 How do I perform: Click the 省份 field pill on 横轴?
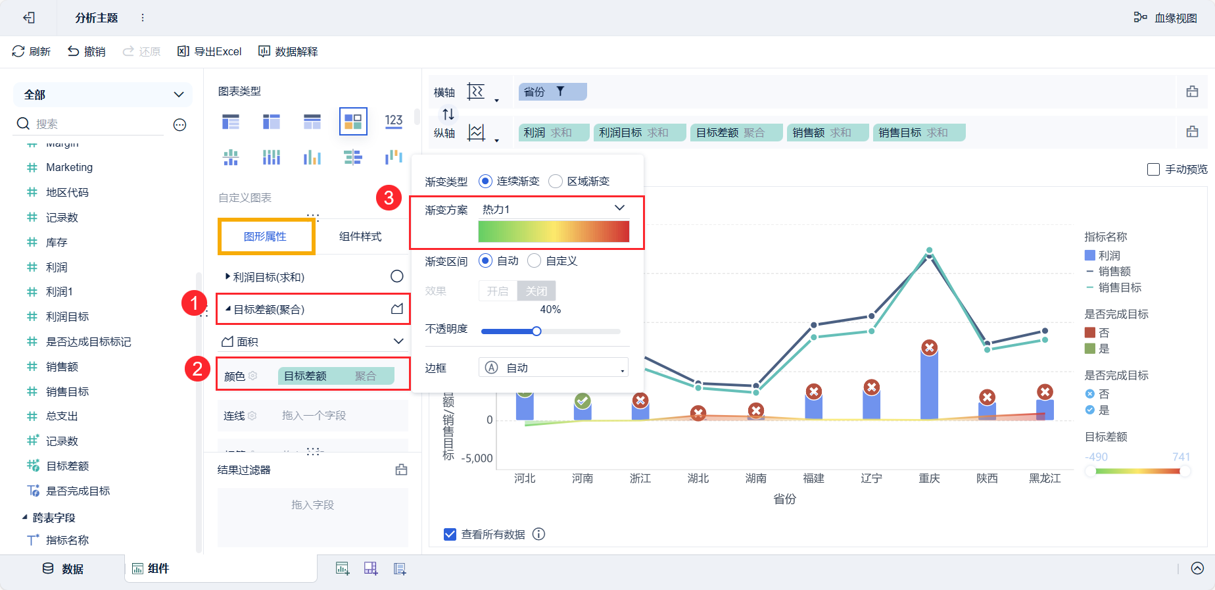(552, 92)
